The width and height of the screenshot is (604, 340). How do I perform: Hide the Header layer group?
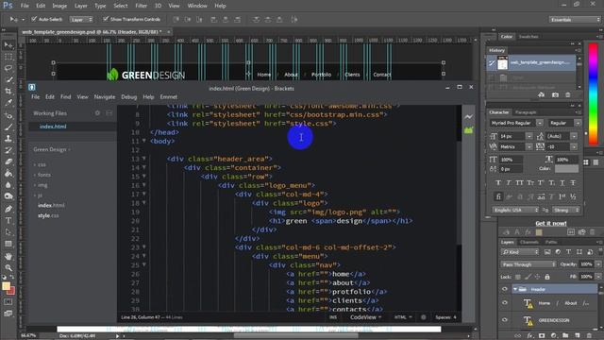[x=505, y=289]
